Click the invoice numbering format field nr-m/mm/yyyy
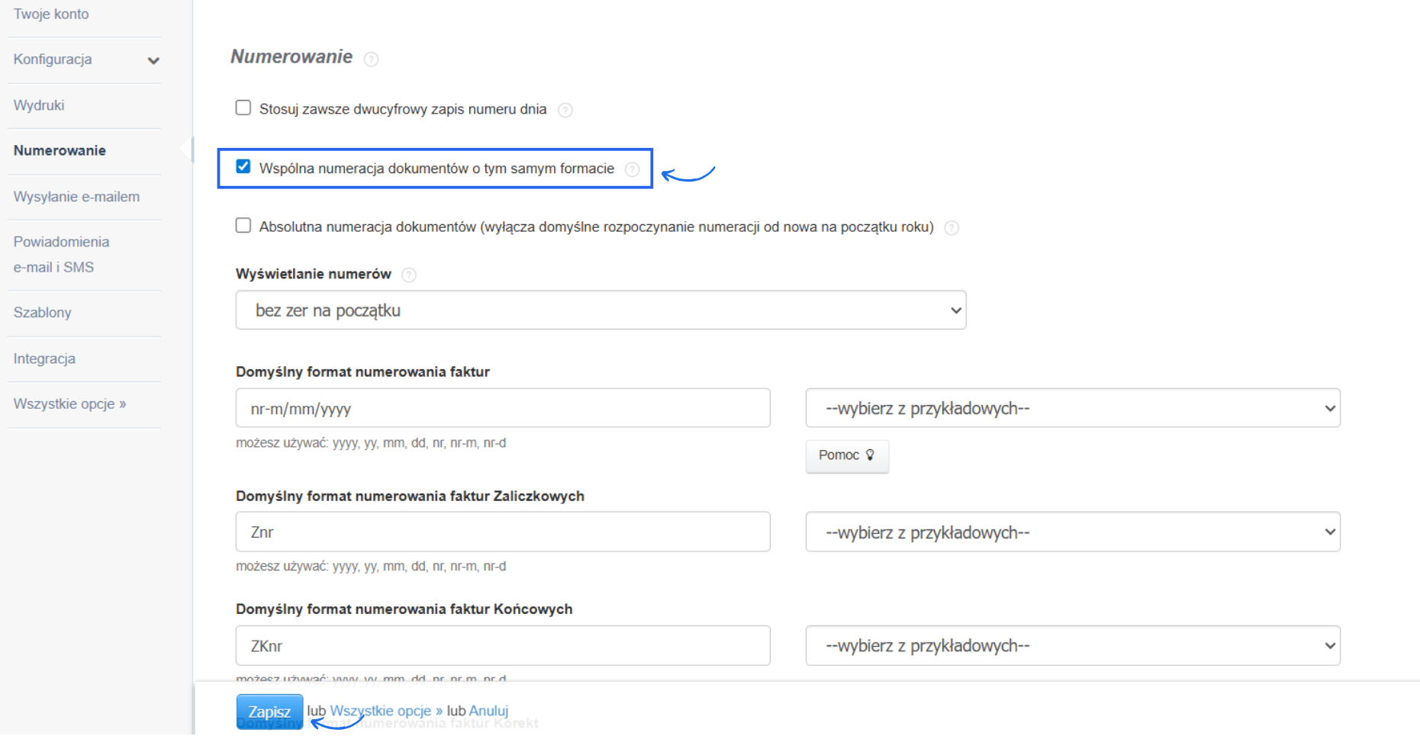Viewport: 1420px width, 736px height. [503, 409]
